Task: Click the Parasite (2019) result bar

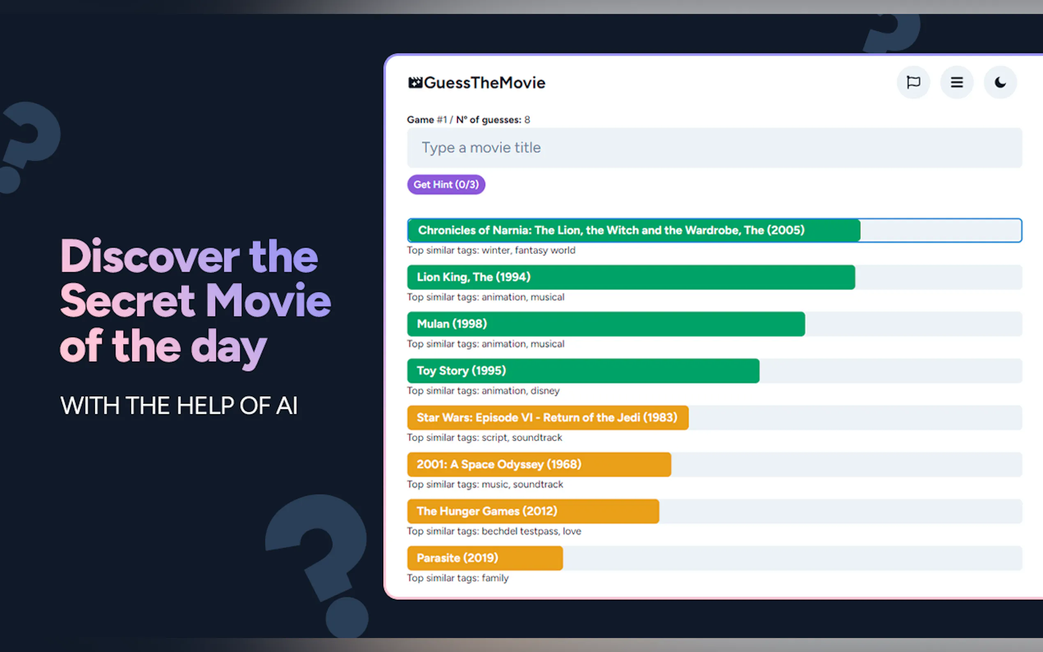Action: pos(714,558)
